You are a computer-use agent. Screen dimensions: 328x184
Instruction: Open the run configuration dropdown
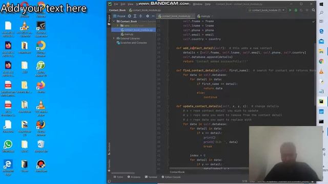coord(266,10)
